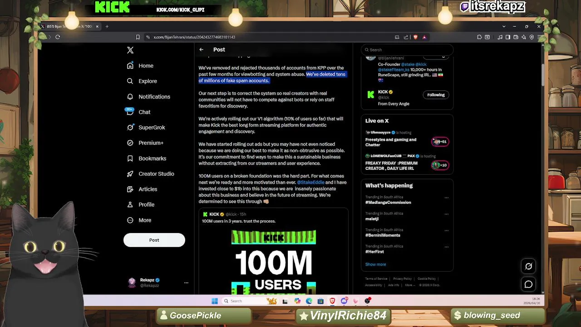Open Articles in the sidebar
Image resolution: width=581 pixels, height=327 pixels.
coord(148,189)
